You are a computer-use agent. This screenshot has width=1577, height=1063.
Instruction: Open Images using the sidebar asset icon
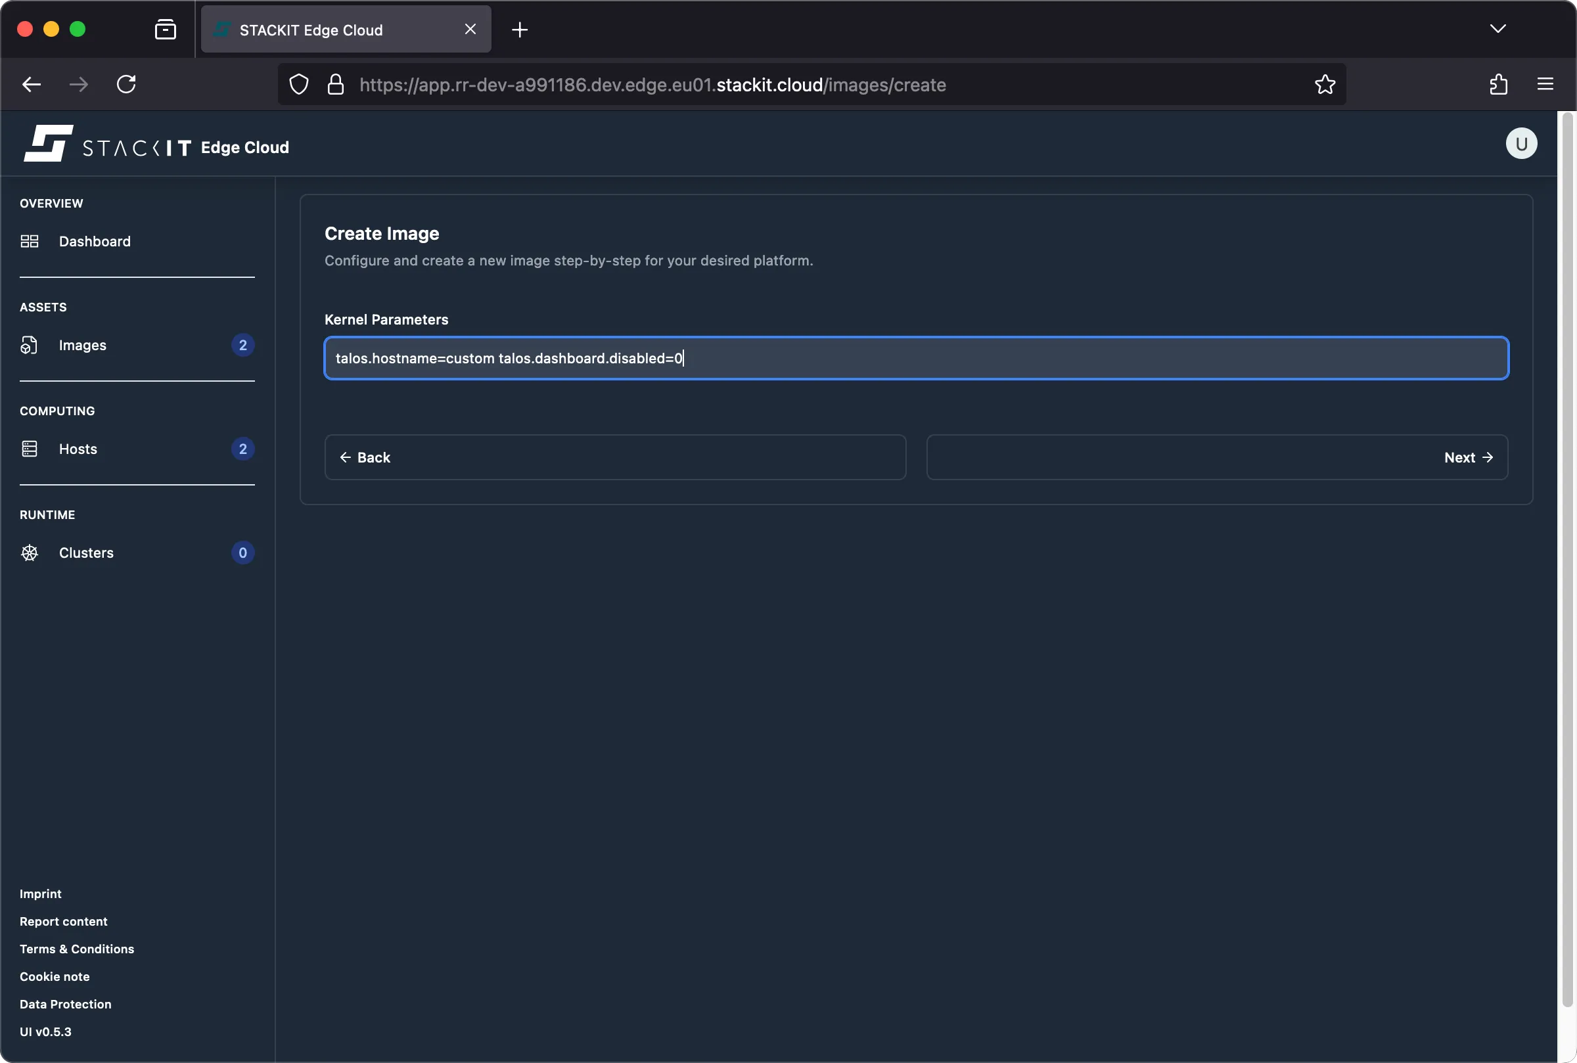[30, 344]
